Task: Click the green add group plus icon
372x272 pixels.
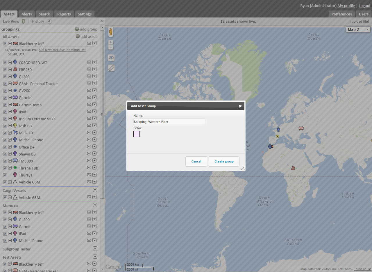Action: pos(77,29)
